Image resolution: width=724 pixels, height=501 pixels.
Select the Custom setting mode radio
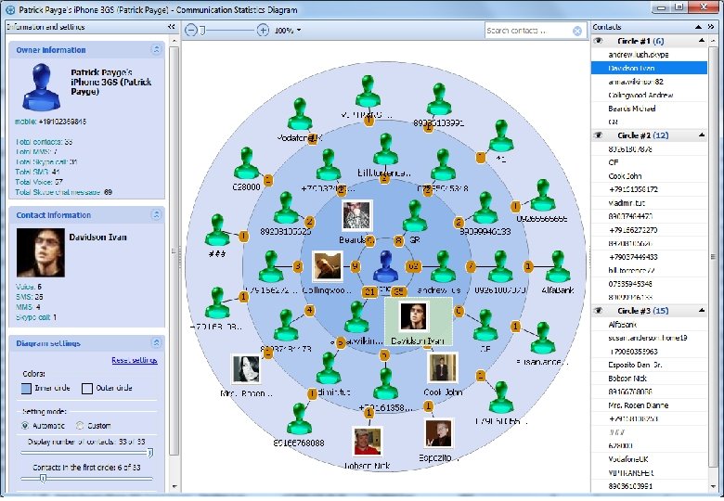point(80,425)
